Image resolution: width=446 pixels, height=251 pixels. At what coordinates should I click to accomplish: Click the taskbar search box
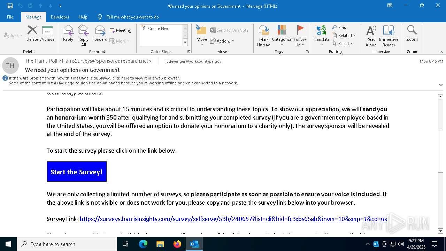click(67, 244)
